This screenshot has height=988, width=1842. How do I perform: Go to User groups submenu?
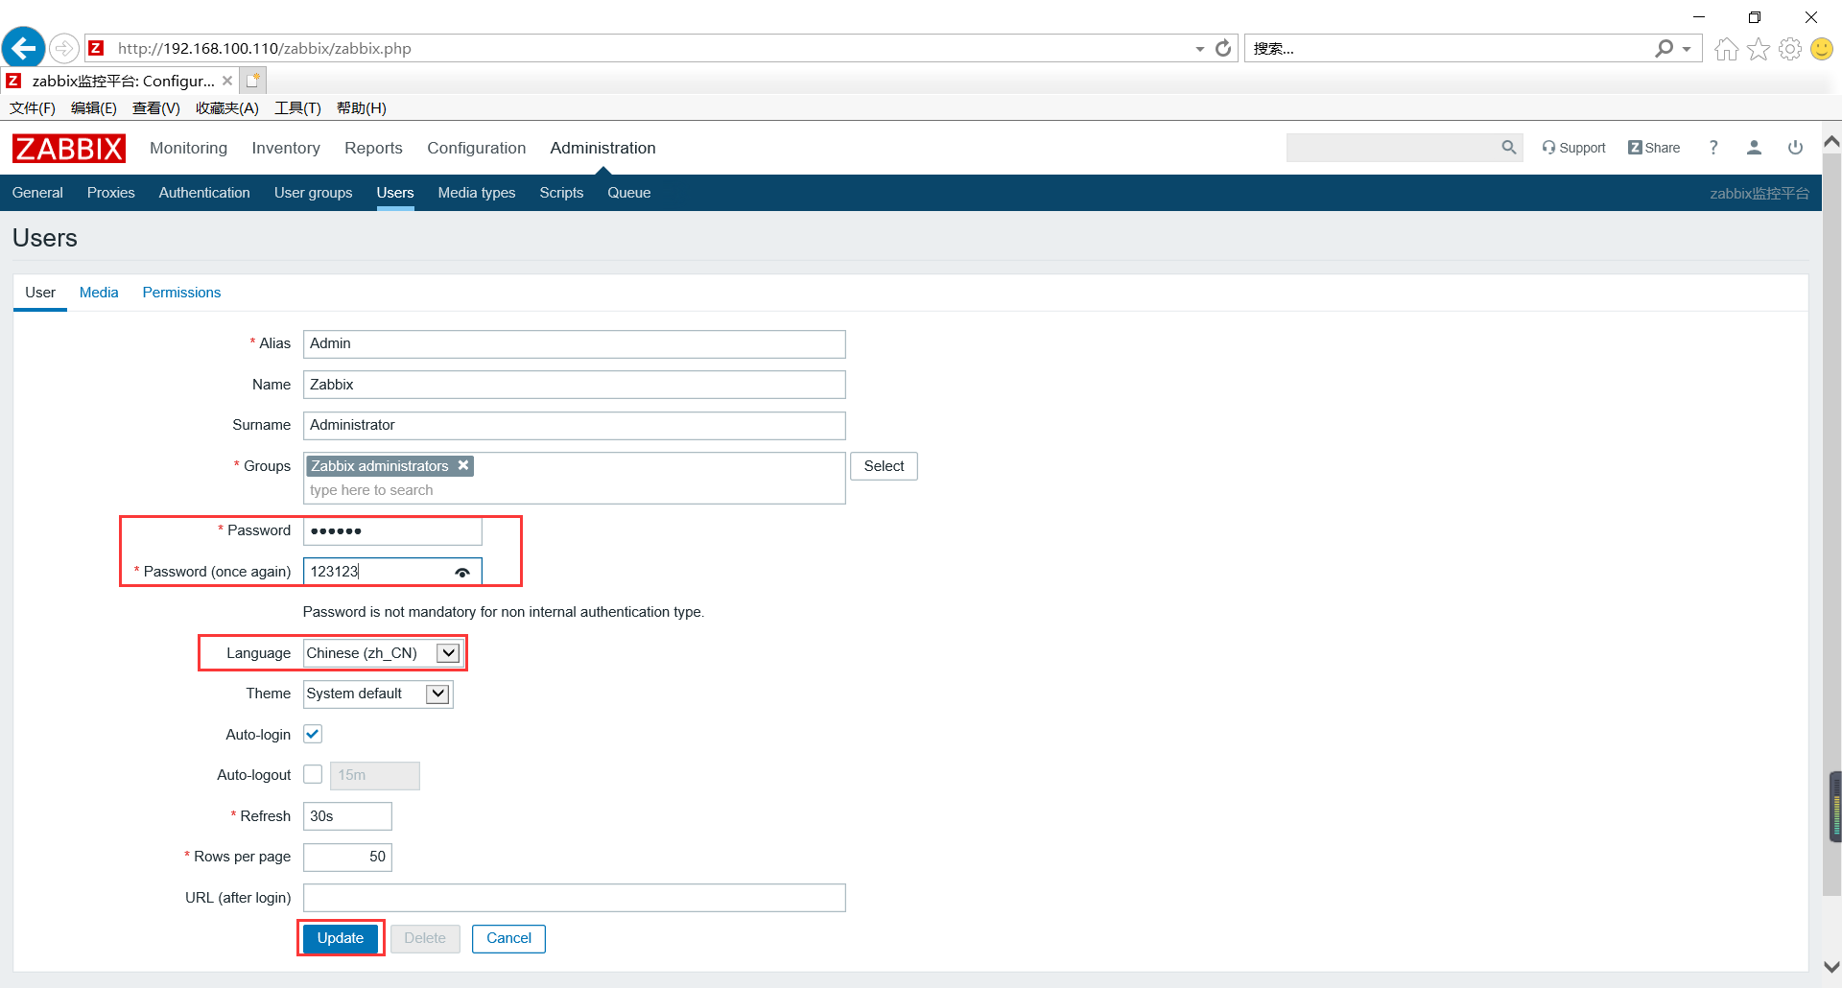[313, 193]
